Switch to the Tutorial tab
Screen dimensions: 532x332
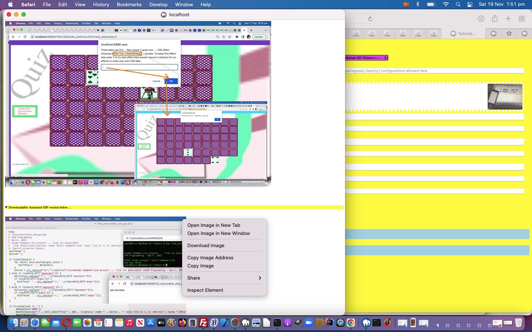463,34
